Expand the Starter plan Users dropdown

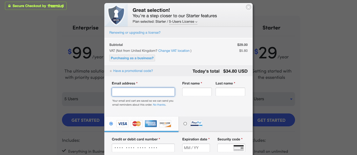pos(274,99)
